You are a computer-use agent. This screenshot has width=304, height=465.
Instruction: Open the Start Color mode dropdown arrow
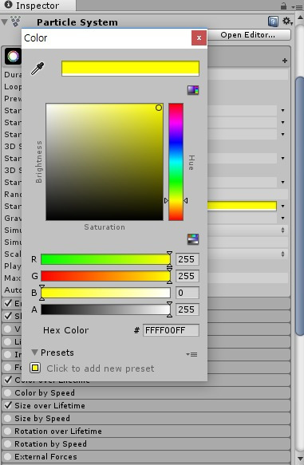point(283,206)
